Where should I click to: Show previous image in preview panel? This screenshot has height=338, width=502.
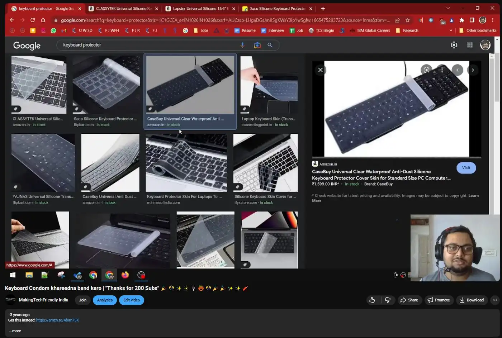457,70
